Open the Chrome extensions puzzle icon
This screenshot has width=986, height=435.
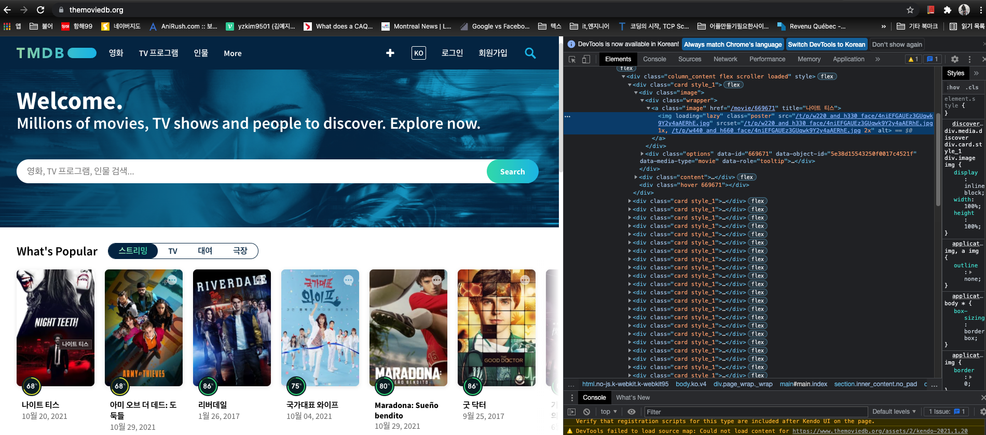click(948, 10)
